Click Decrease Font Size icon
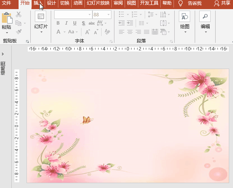Screen dimensions: 233x188 coord(96,32)
